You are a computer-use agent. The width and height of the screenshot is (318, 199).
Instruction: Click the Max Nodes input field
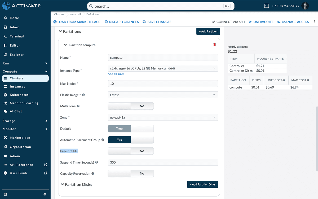pos(163,84)
